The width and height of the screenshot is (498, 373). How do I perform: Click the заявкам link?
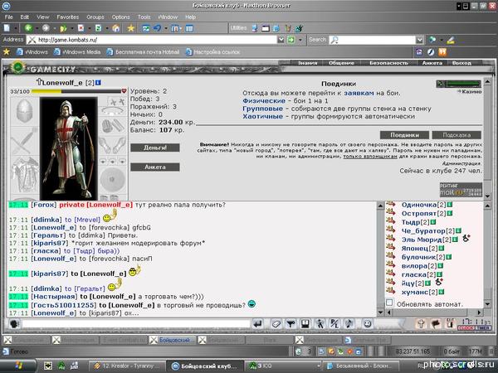[359, 93]
